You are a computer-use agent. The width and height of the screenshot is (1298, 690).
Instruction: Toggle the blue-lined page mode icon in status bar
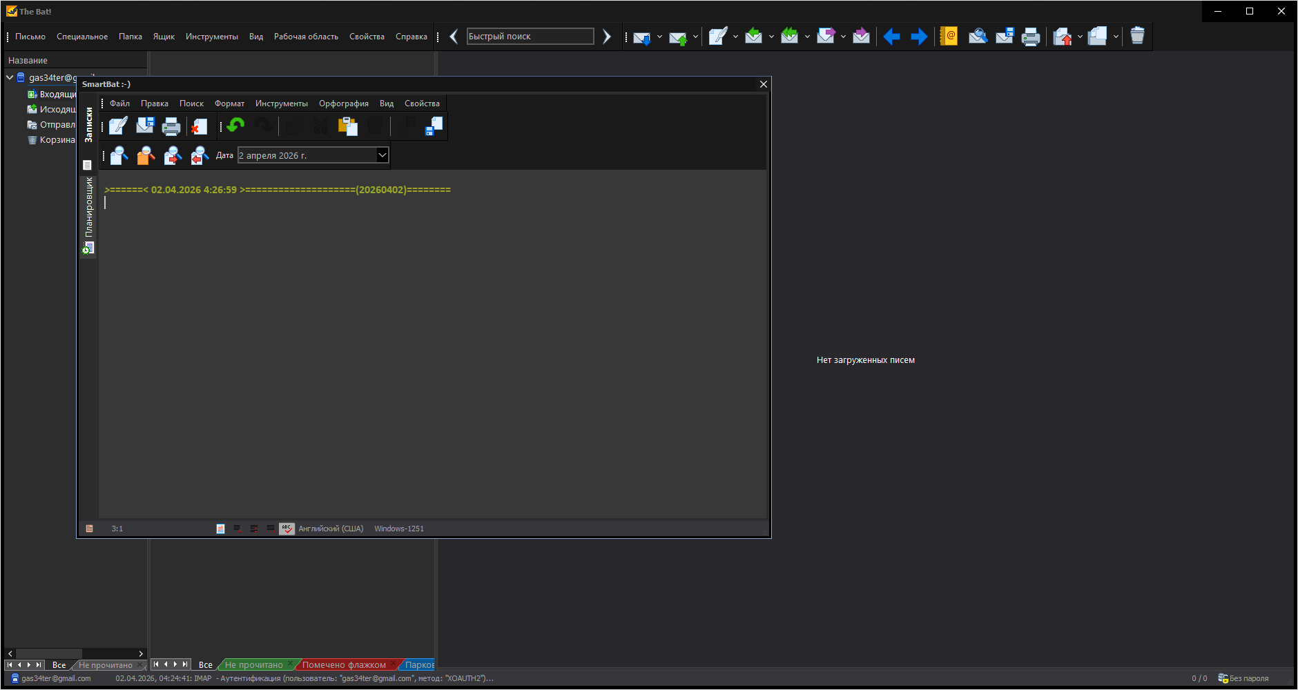click(x=220, y=529)
